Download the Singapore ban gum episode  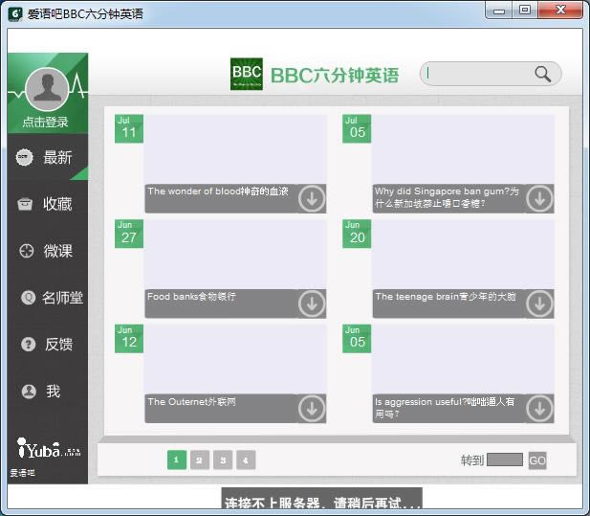coord(539,198)
